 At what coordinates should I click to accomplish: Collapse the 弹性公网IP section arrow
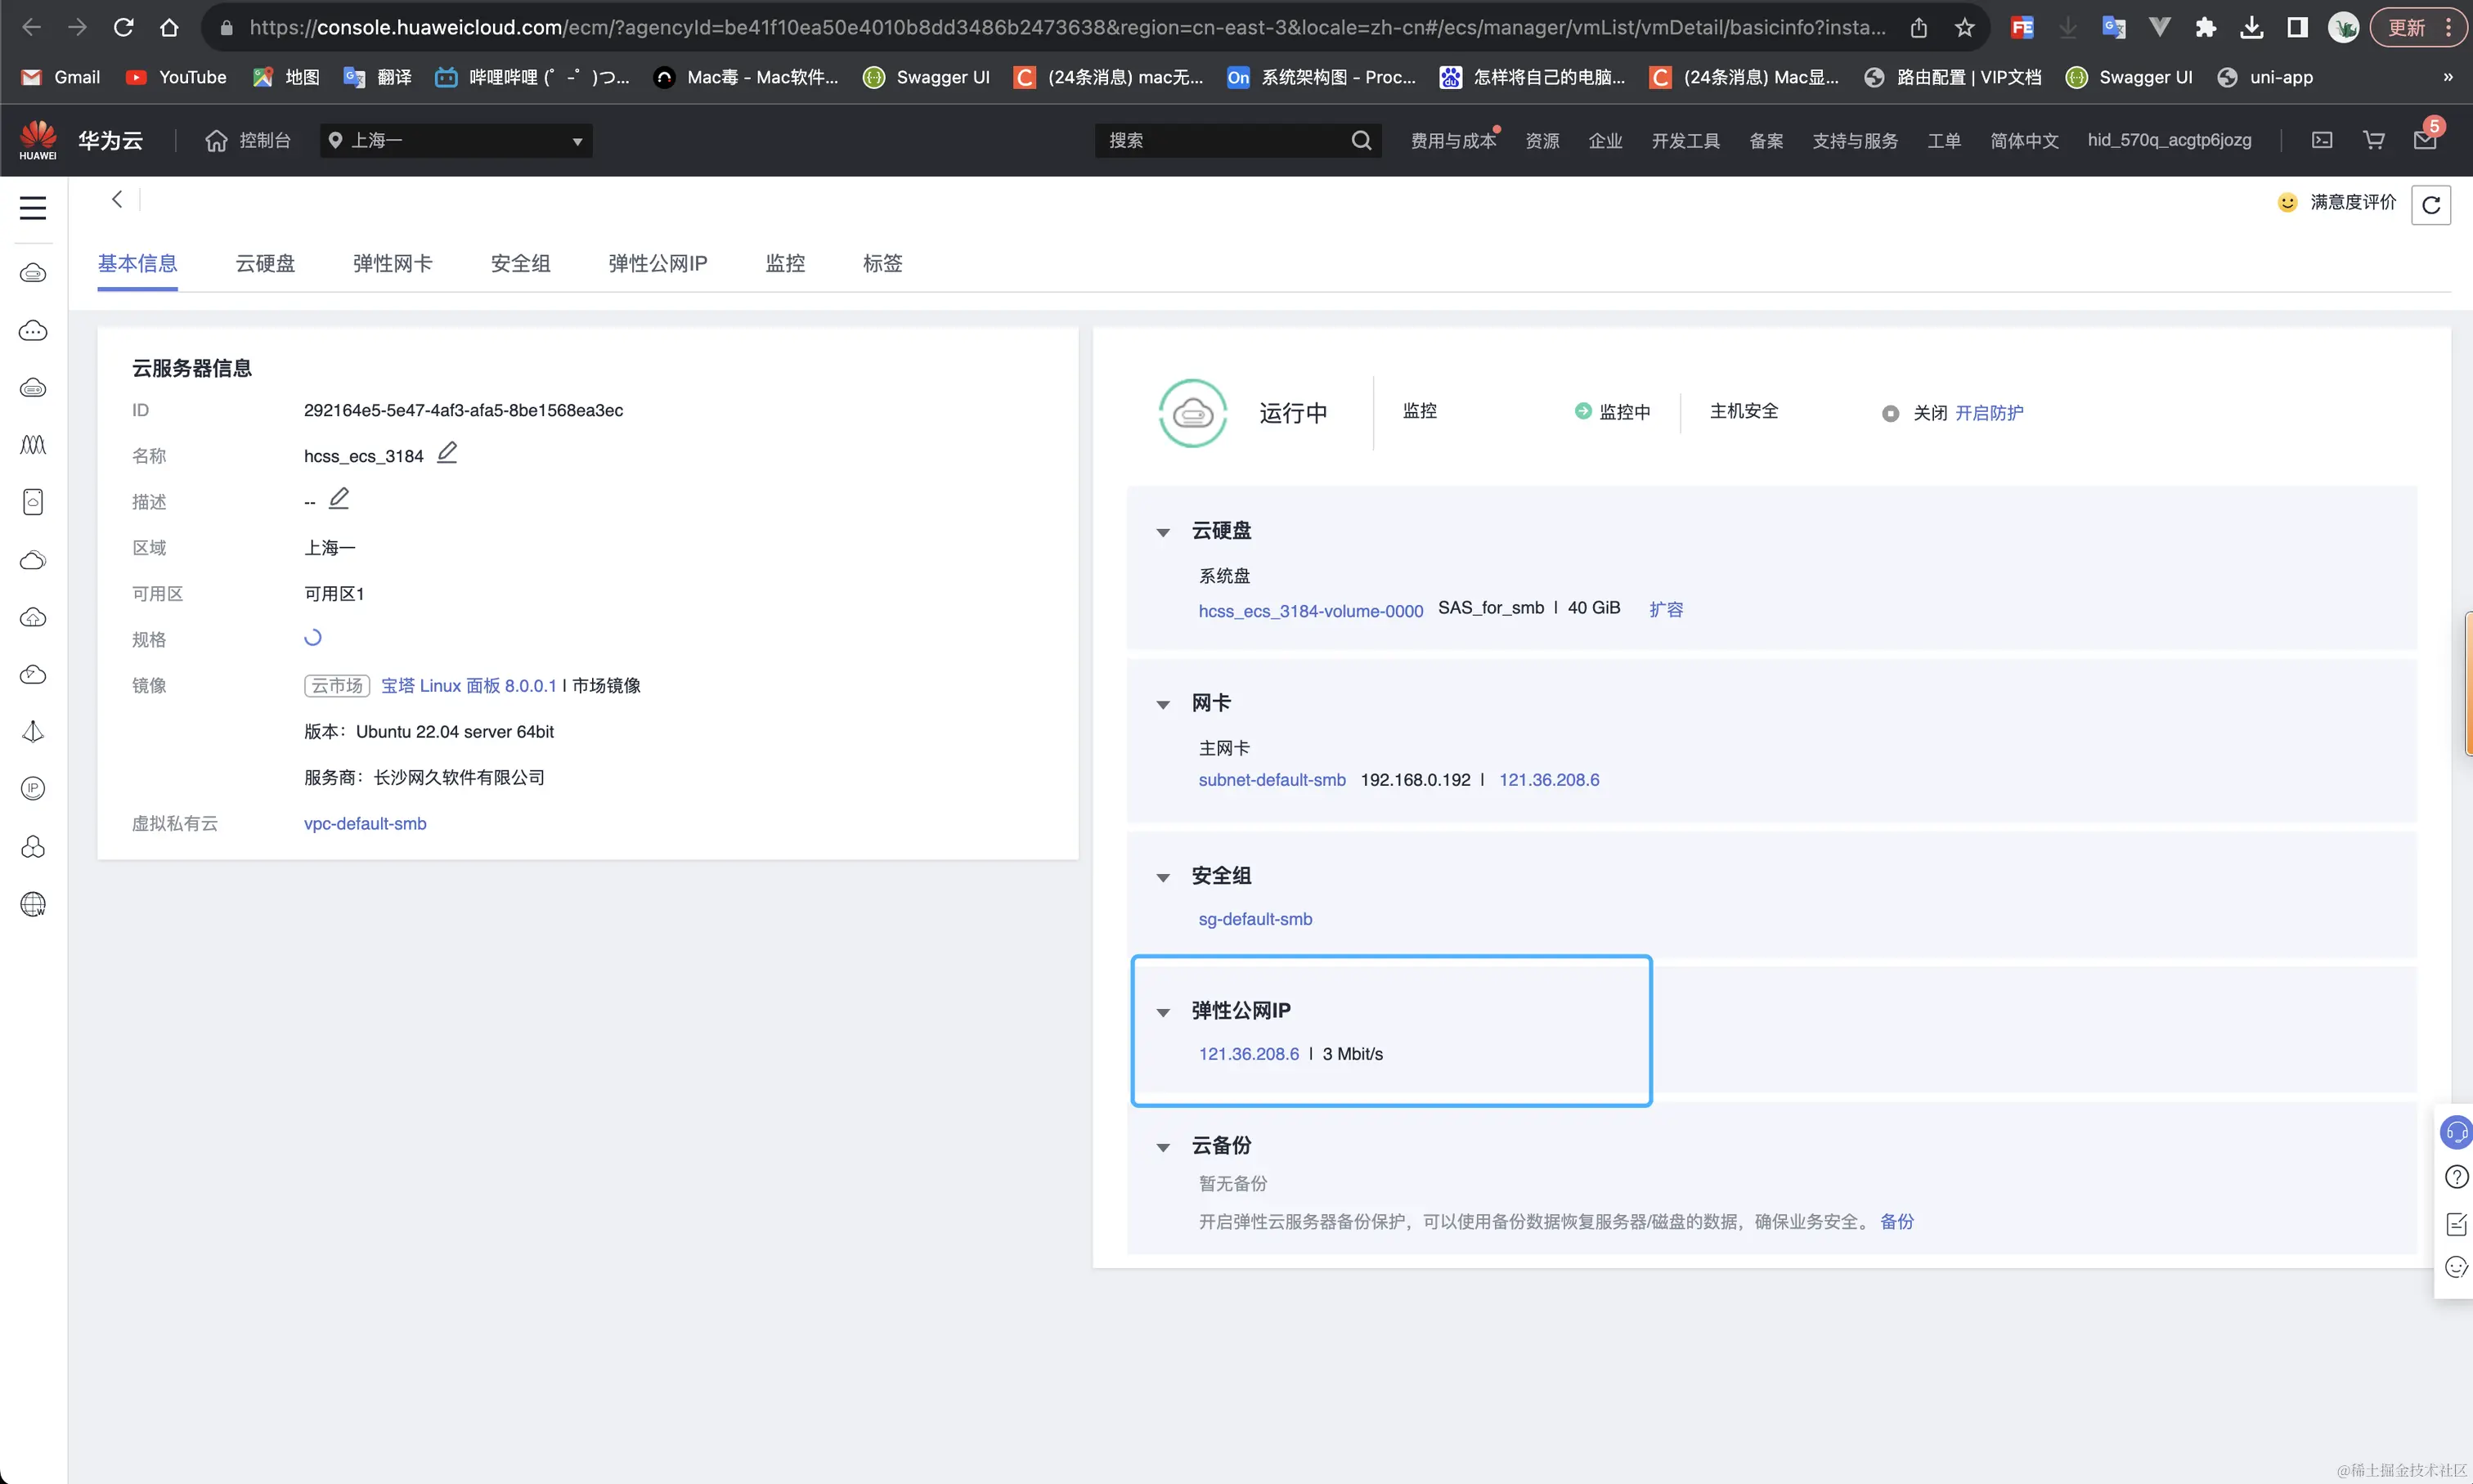(1163, 1012)
